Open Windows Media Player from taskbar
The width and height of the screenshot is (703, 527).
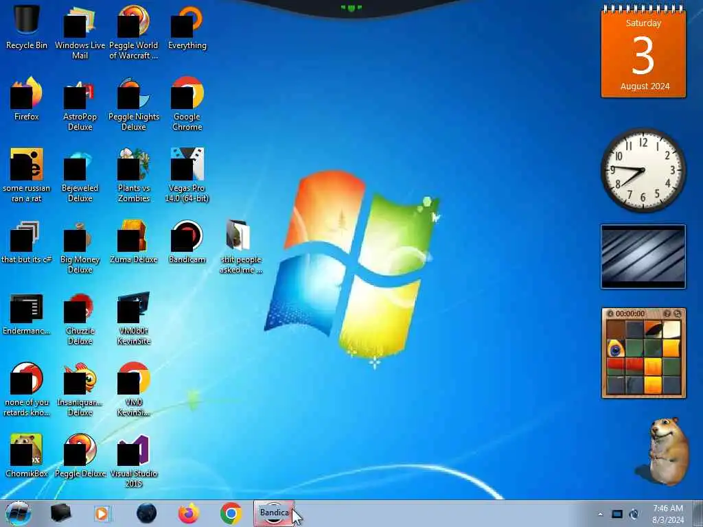pyautogui.click(x=102, y=513)
